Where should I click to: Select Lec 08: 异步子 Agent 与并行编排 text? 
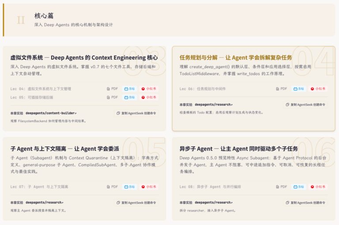coord(210,187)
